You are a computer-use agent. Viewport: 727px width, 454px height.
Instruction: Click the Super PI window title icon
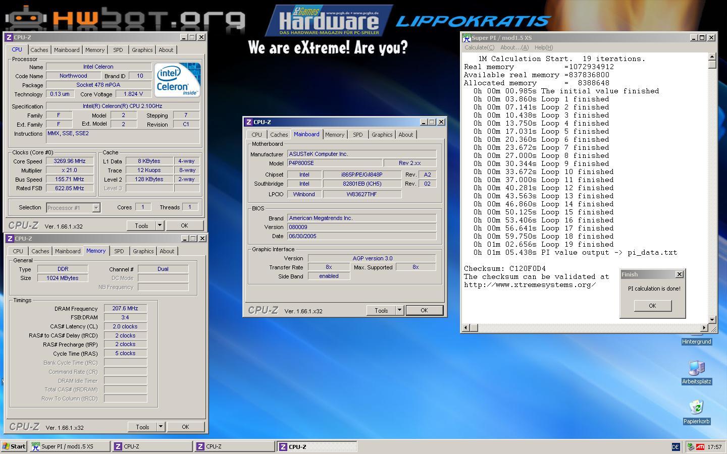[466, 37]
